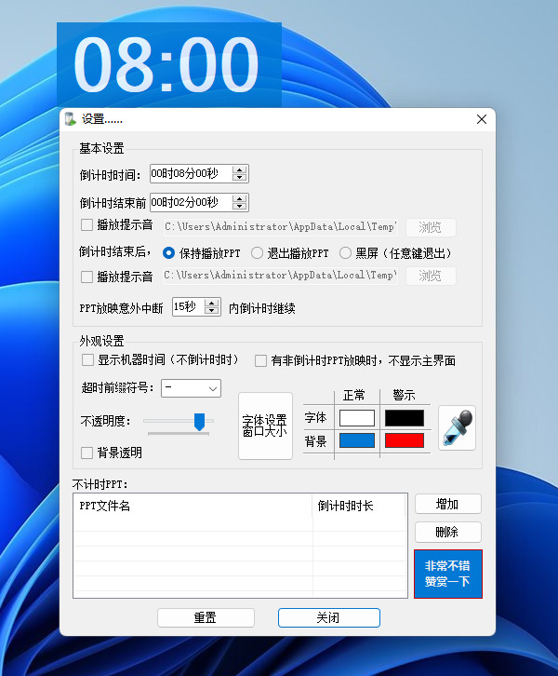Choose 黑屏（任意键退出） radio option
558x676 pixels.
345,252
